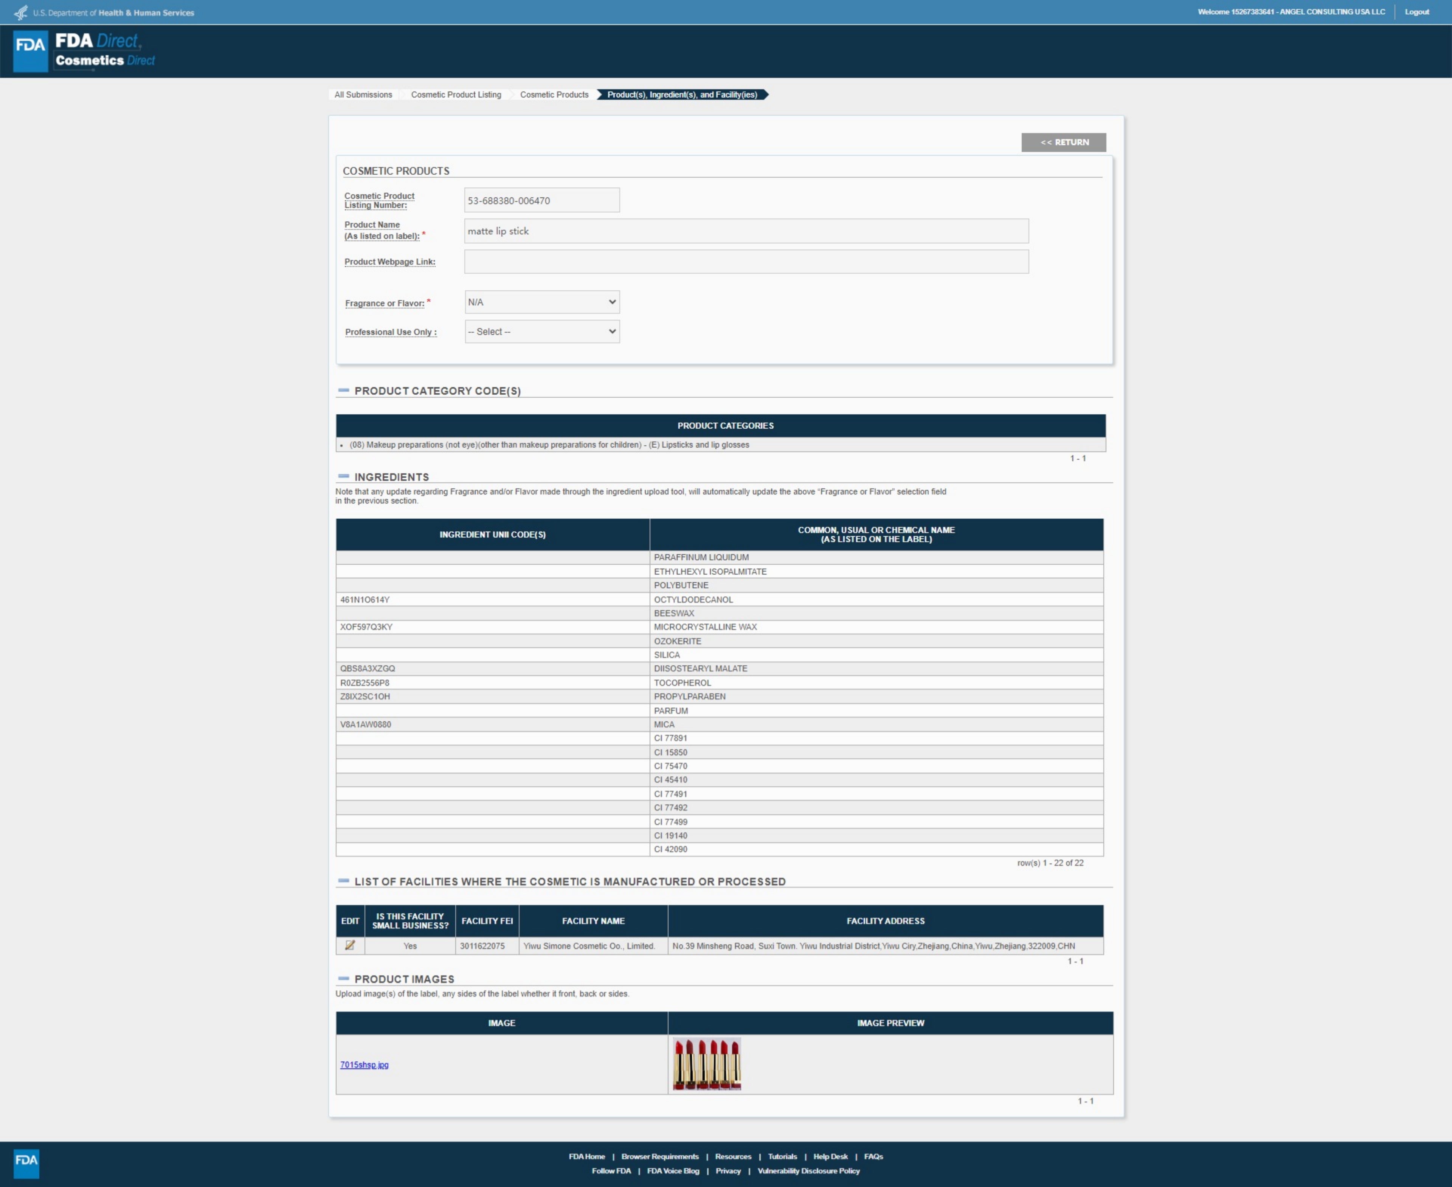Click the Product Webpage Link field
1452x1187 pixels.
746,262
